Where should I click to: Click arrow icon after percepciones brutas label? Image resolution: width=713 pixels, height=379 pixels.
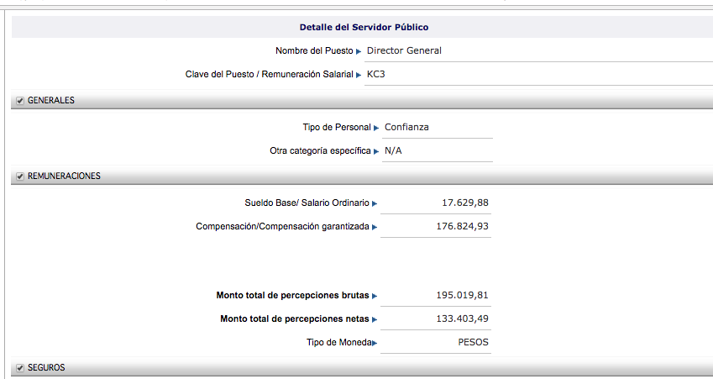375,296
